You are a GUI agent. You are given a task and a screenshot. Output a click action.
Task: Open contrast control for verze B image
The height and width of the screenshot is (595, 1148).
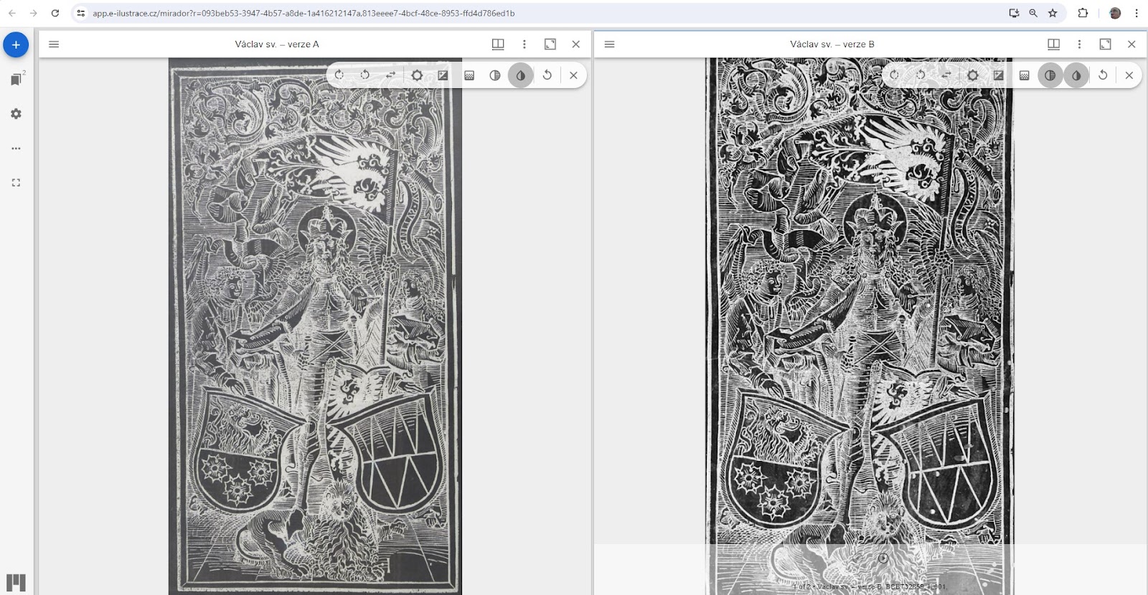click(x=998, y=75)
